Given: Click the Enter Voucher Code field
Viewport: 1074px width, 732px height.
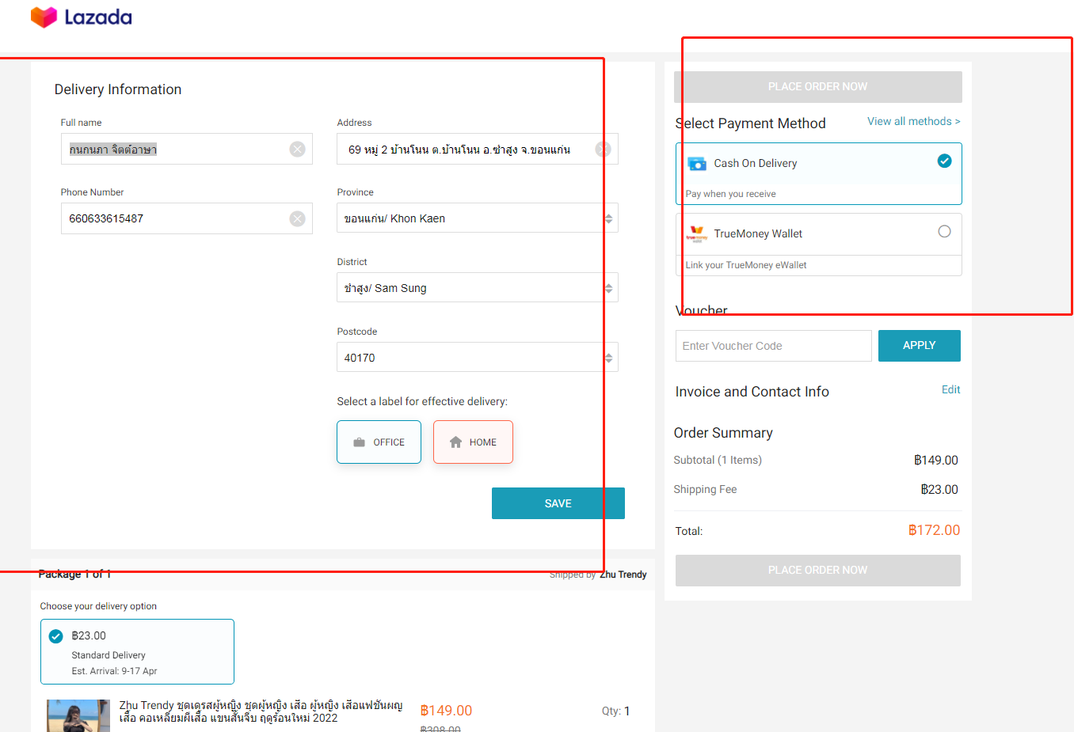Looking at the screenshot, I should (x=773, y=346).
